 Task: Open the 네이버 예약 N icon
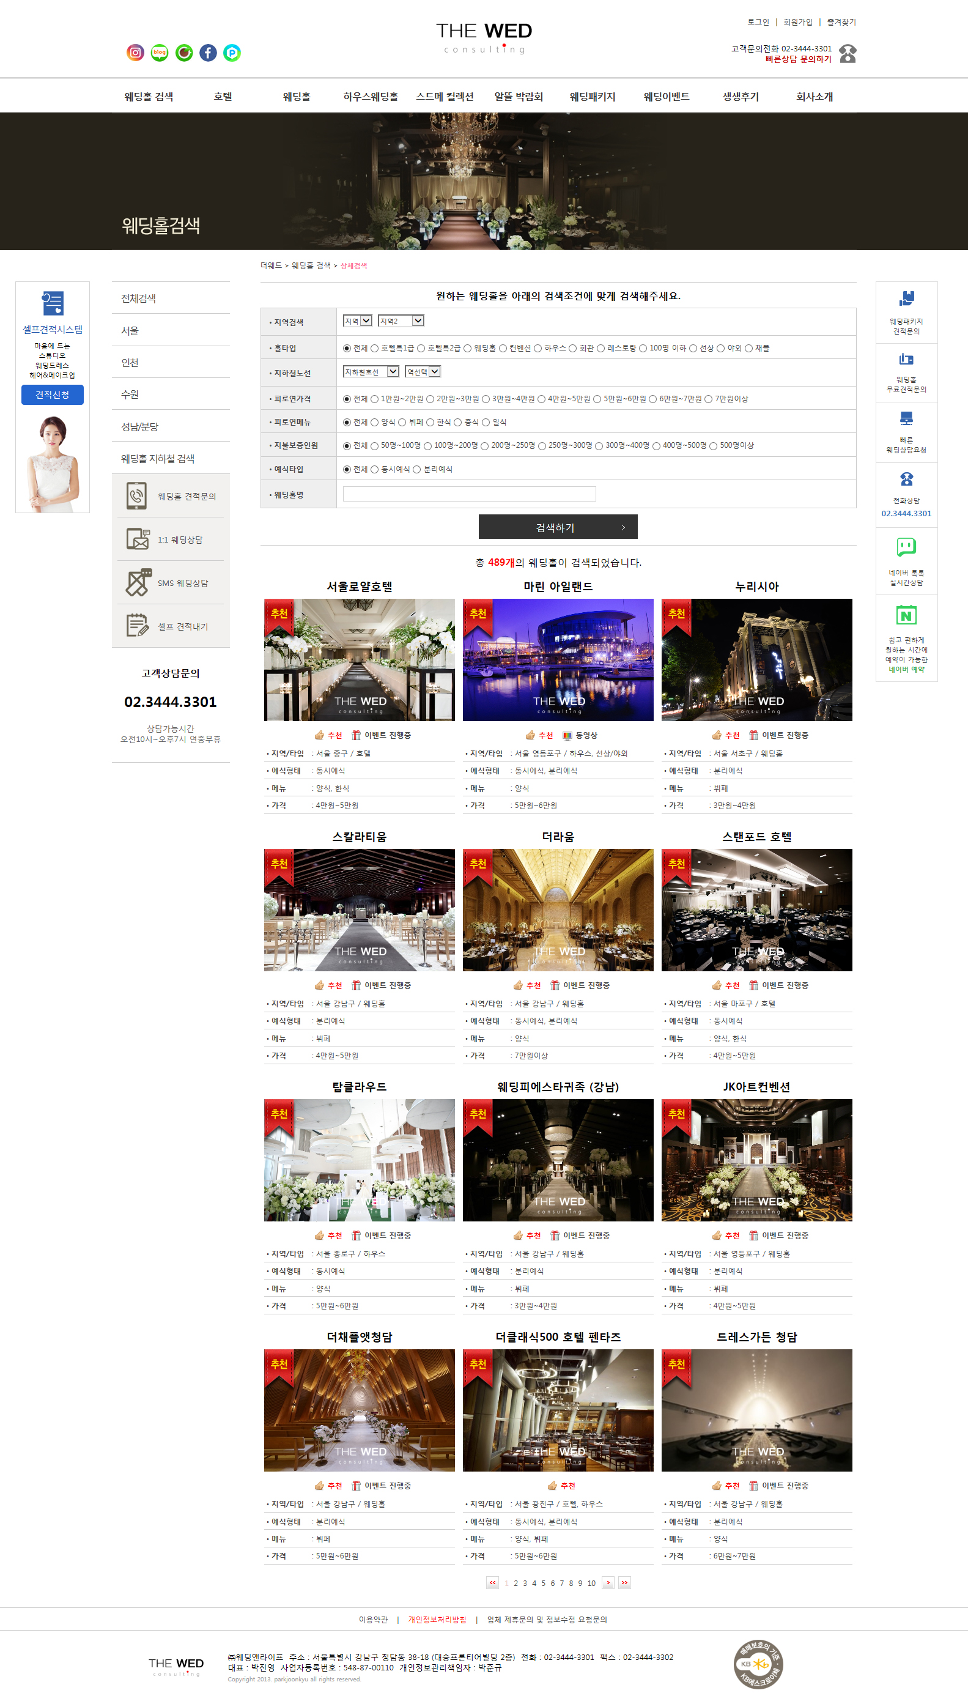tap(906, 615)
